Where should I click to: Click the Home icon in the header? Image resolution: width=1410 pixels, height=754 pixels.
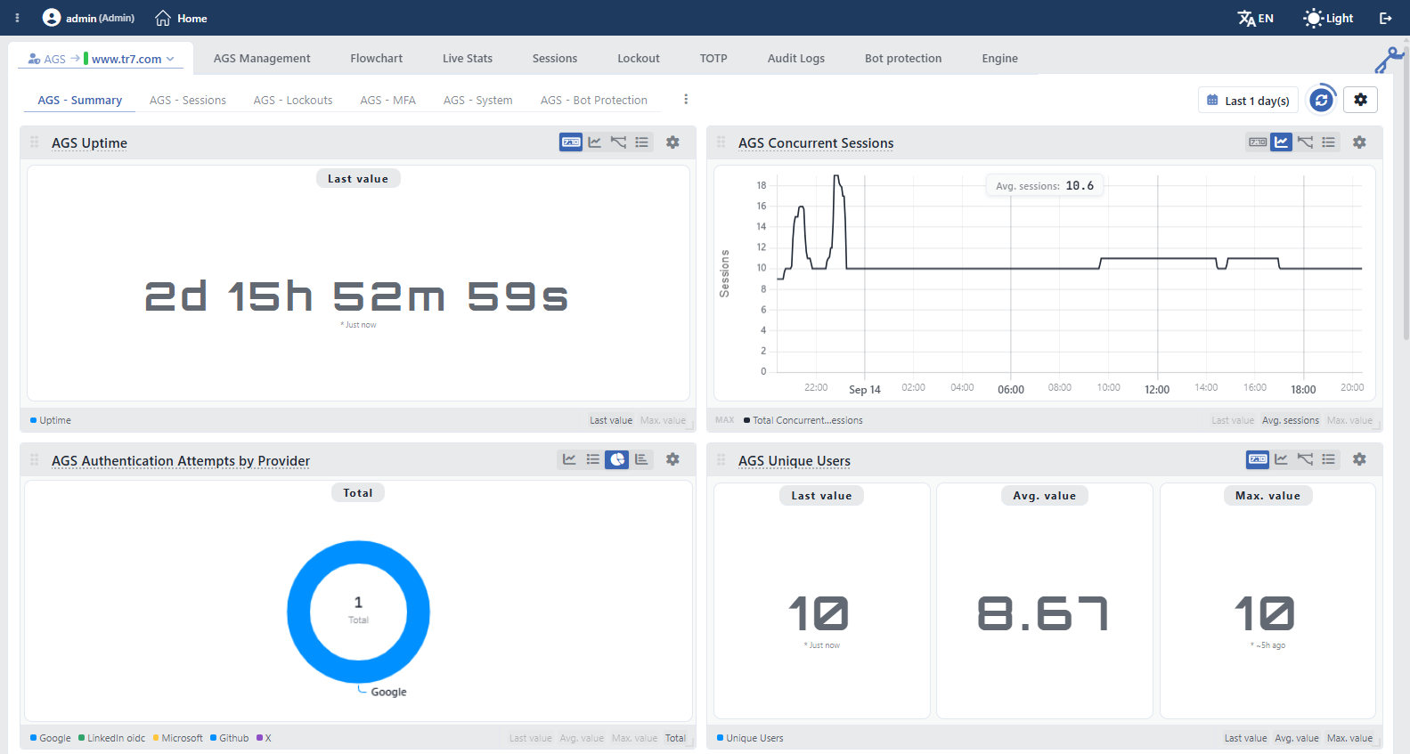coord(163,18)
